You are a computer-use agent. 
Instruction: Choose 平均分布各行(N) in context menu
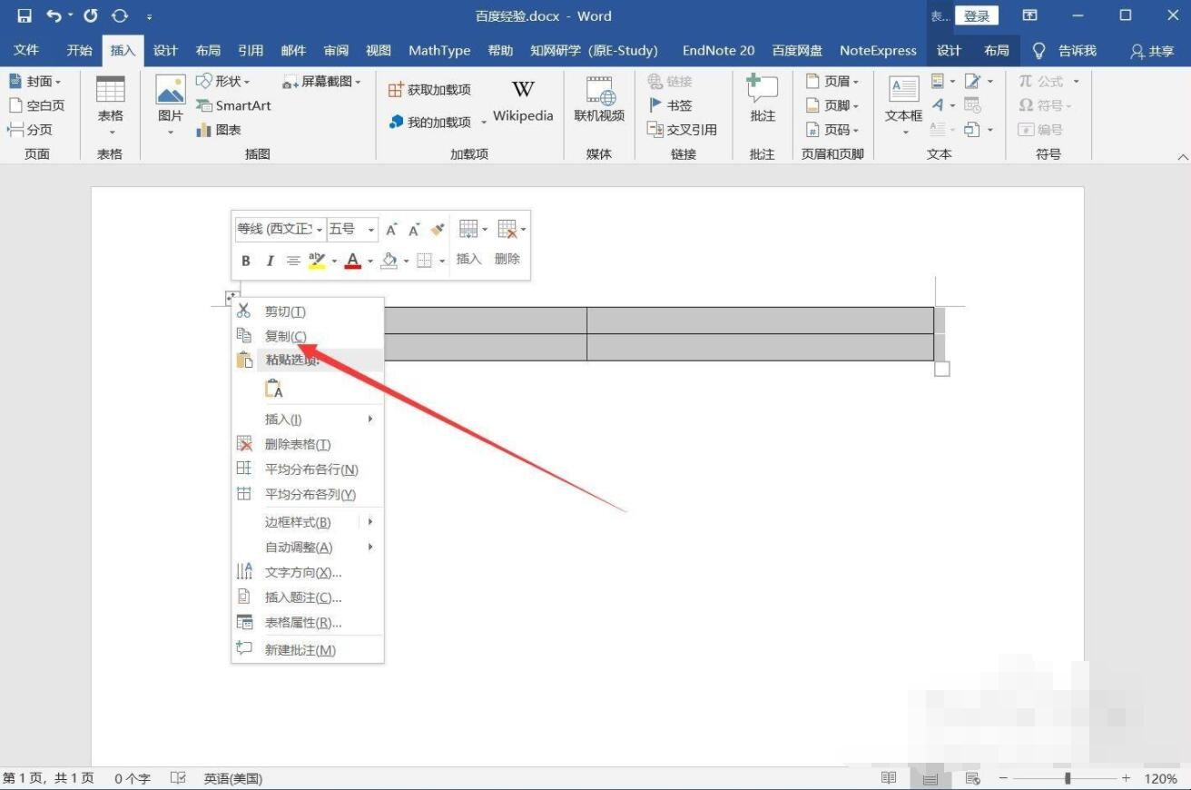tap(308, 469)
